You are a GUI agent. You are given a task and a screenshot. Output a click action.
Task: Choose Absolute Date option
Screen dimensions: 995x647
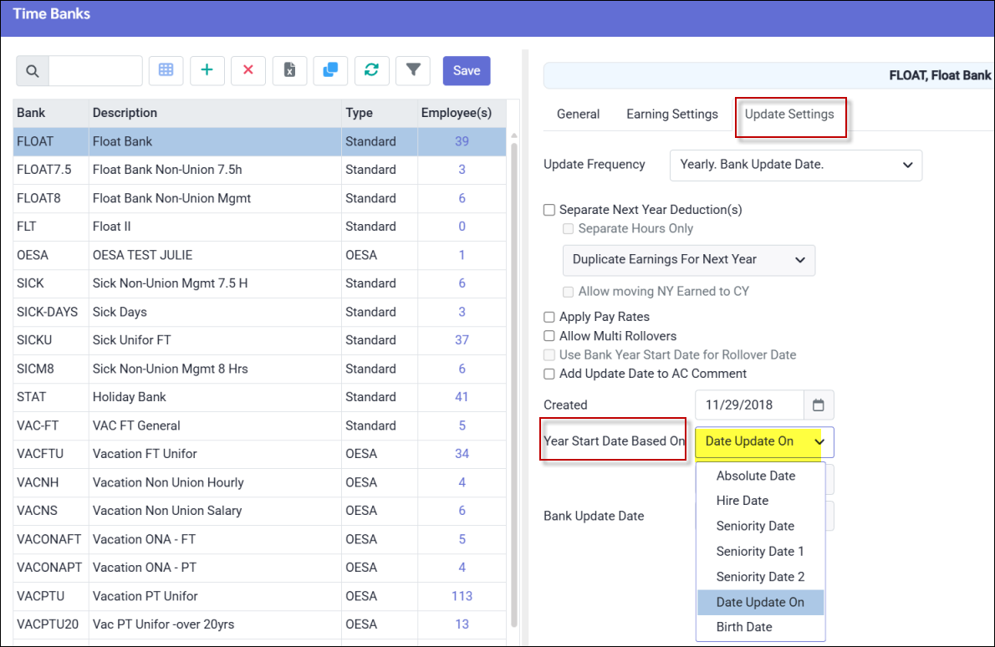pos(760,476)
